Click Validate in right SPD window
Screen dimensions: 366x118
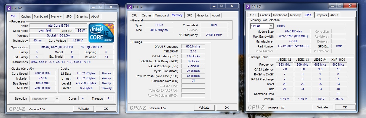point(322,107)
